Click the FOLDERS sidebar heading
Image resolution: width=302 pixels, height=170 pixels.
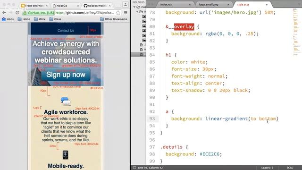pos(138,2)
